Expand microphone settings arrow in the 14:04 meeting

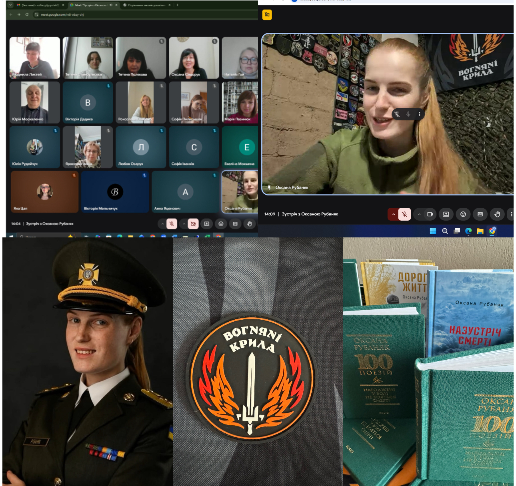tap(162, 224)
